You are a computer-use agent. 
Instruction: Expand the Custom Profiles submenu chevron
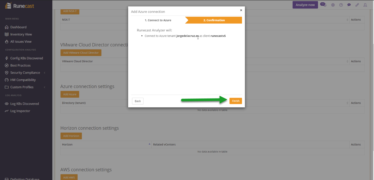click(45, 87)
